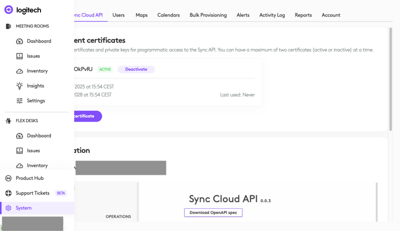Open Settings under Meeting Rooms
This screenshot has height=231, width=400.
[x=36, y=101]
